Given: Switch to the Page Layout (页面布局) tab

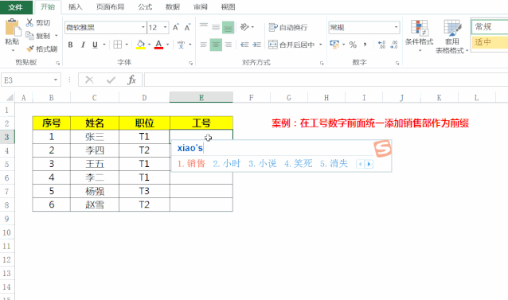Looking at the screenshot, I should pyautogui.click(x=110, y=7).
